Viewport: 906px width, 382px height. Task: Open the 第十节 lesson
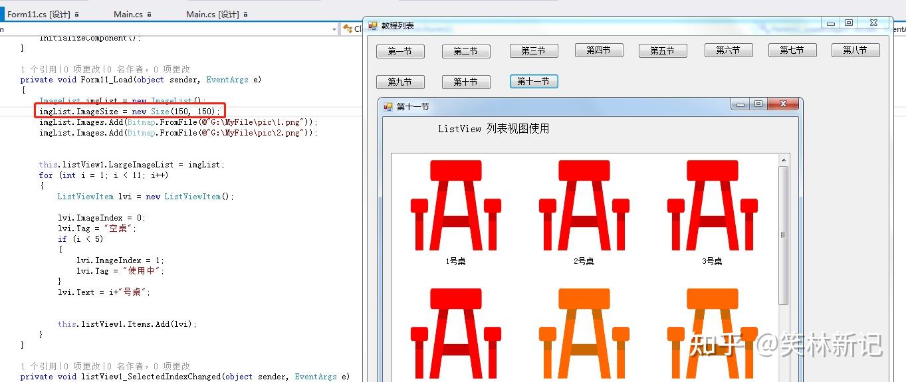click(466, 82)
